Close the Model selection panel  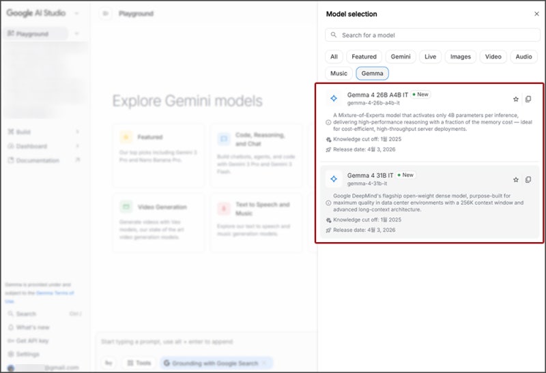[536, 14]
